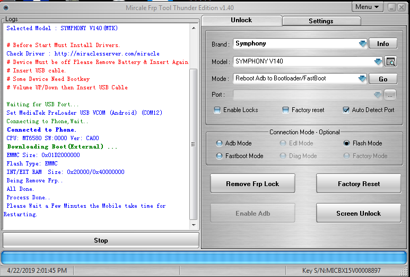Click the 'Selected Model : SYMPHONY V140 (MTK)' log line
Screen dimensions: 410x277
coord(62,28)
